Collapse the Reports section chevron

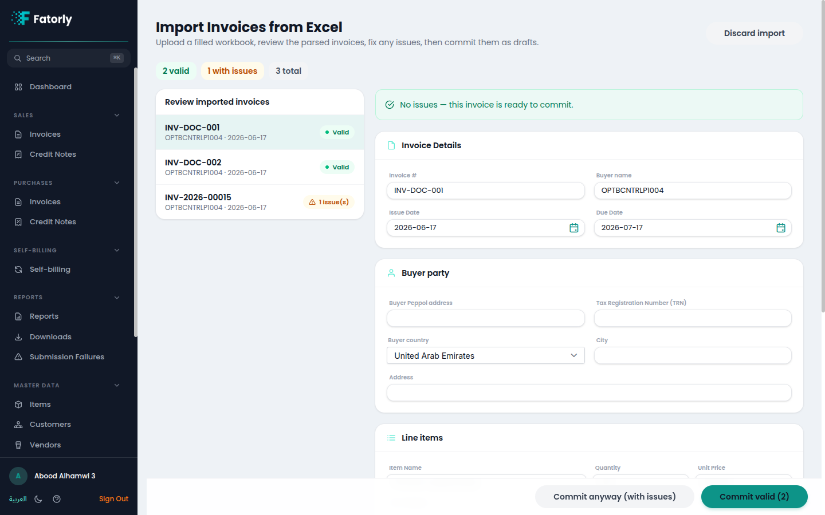[117, 298]
